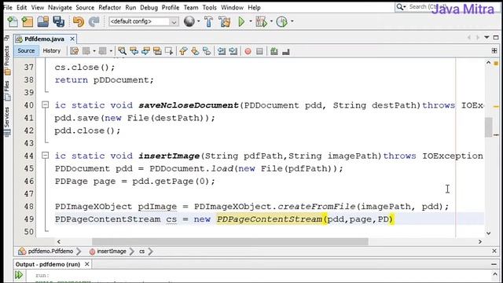This screenshot has height=283, width=503.
Task: Click the Save All icon
Action: 59,21
